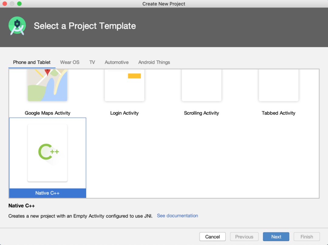The height and width of the screenshot is (245, 328).
Task: Click the Login Activity label
Action: [x=125, y=113]
